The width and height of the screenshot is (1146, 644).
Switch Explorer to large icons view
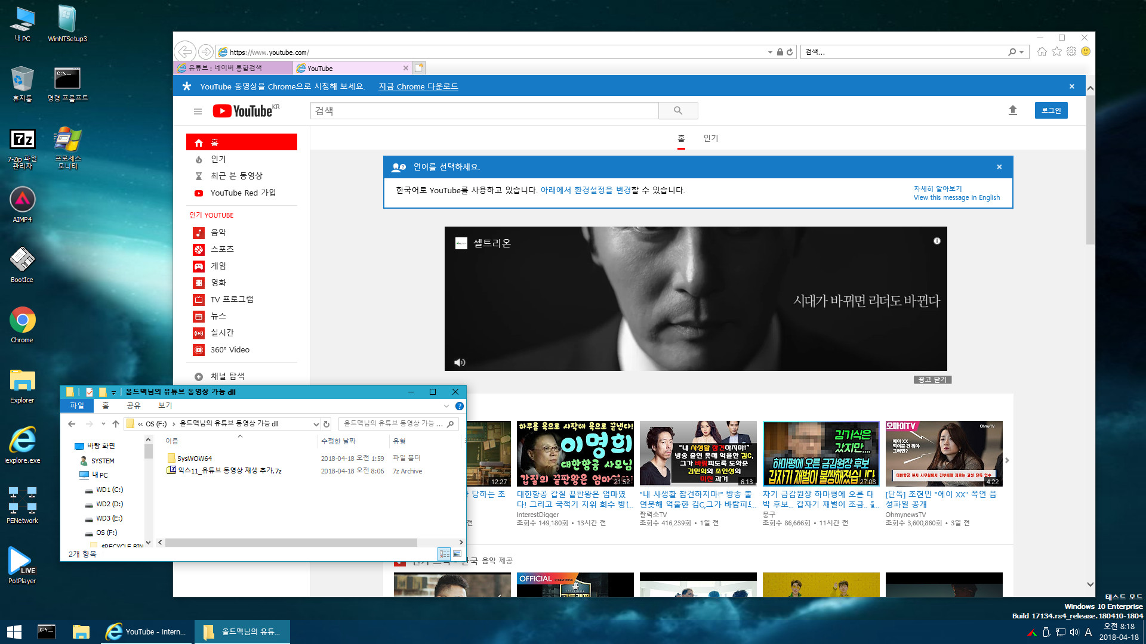coord(457,554)
